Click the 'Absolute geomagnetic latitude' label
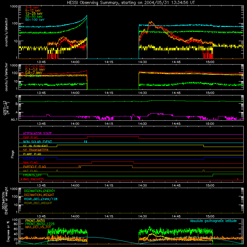Viewport: 247px width, 247px height. point(213,221)
